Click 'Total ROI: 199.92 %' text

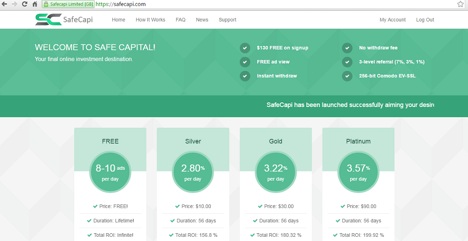(x=362, y=235)
